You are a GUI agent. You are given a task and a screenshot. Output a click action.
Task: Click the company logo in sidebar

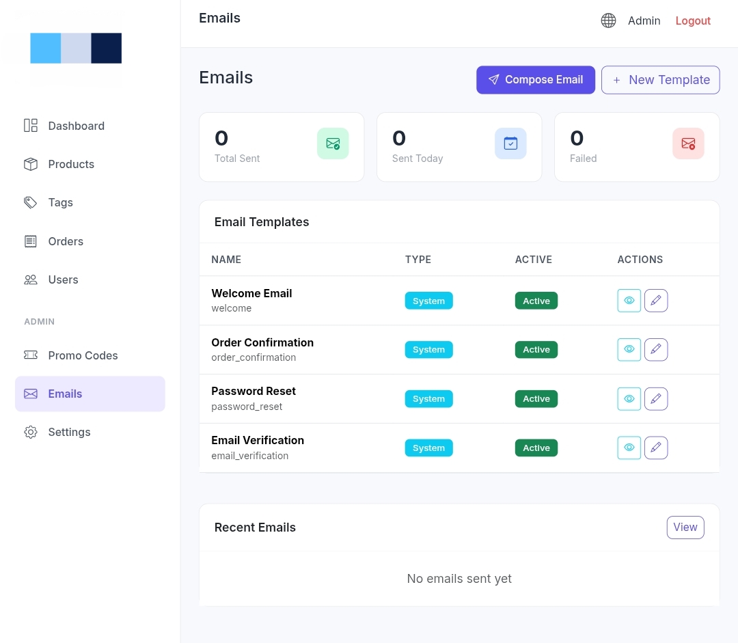(x=76, y=48)
